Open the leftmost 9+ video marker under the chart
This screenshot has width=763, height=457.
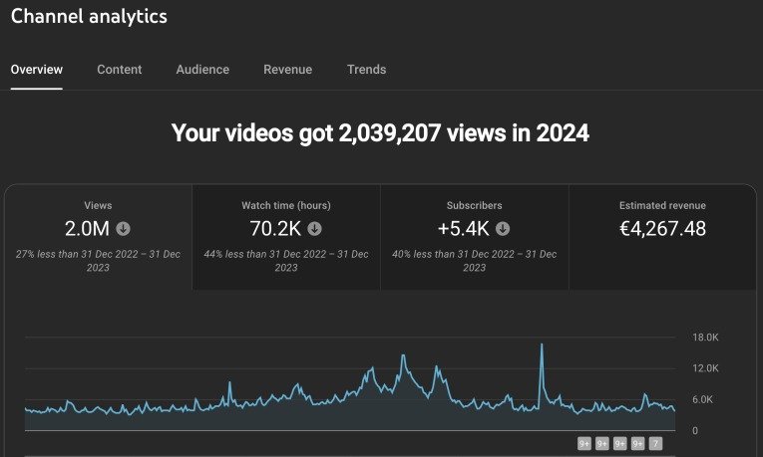585,444
